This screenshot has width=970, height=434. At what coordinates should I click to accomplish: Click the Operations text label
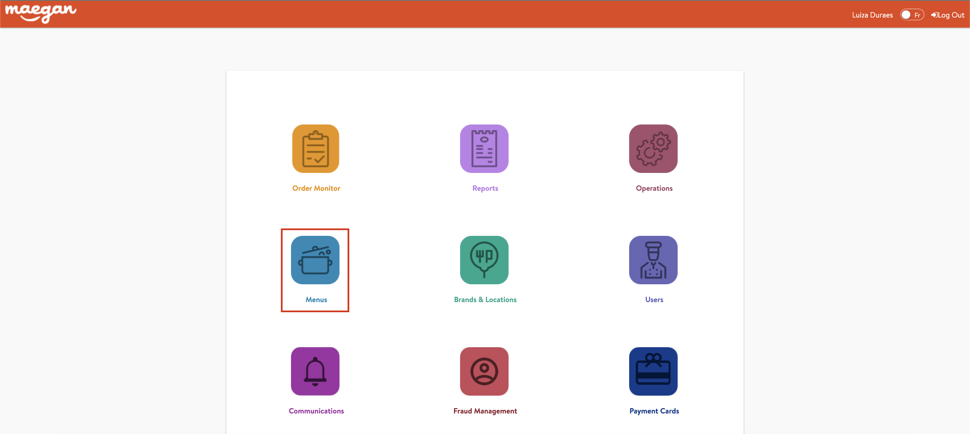[x=653, y=188]
